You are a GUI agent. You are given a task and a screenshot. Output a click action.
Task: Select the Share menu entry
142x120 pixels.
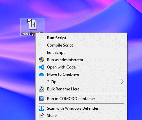click(x=81, y=116)
